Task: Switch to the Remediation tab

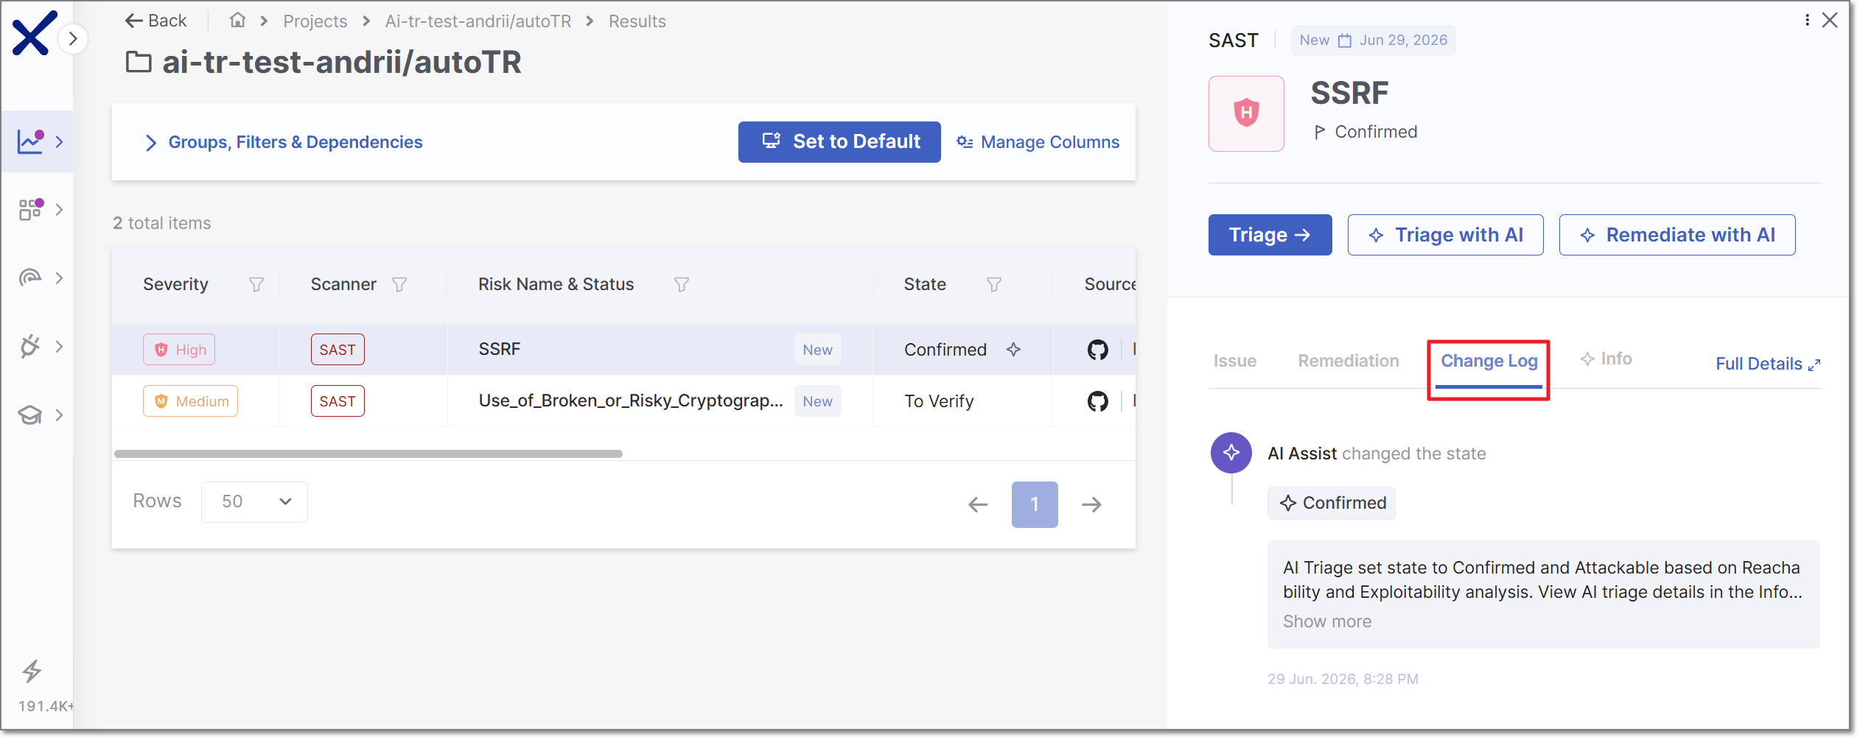Action: [x=1349, y=361]
